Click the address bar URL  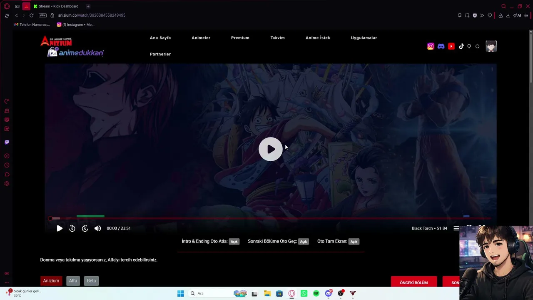coord(92,15)
